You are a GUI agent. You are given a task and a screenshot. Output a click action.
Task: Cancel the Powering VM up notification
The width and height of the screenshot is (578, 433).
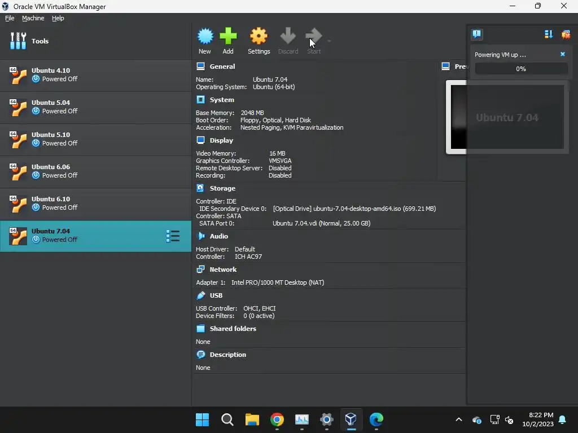click(x=563, y=54)
